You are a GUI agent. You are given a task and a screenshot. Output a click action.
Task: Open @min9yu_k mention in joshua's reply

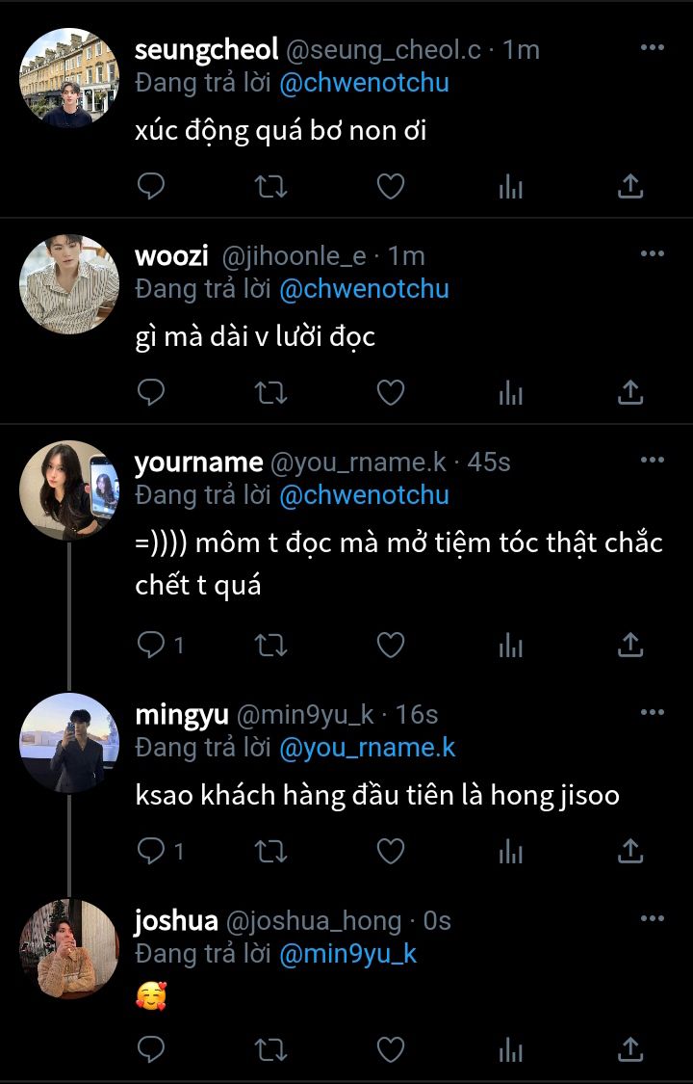347,955
